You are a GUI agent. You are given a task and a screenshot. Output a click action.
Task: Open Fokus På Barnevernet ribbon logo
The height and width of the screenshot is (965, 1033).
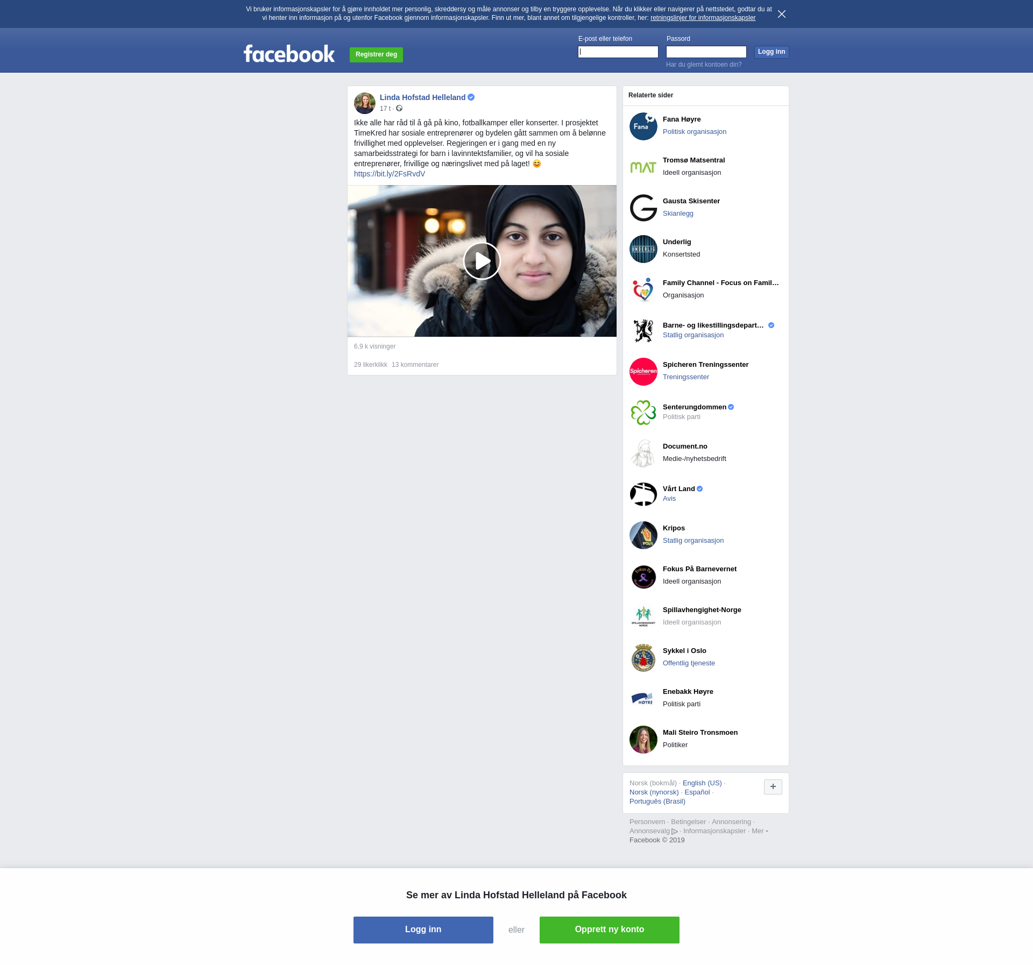coord(643,576)
